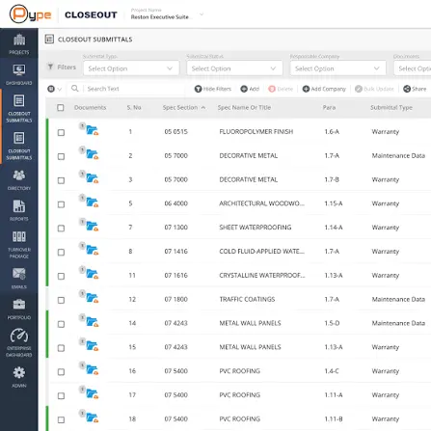The width and height of the screenshot is (431, 431).
Task: Click the Add Company button
Action: tap(324, 89)
